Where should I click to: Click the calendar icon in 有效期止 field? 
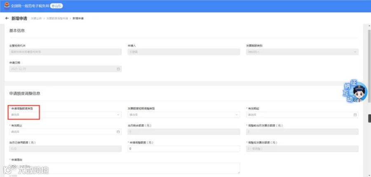(x=118, y=132)
